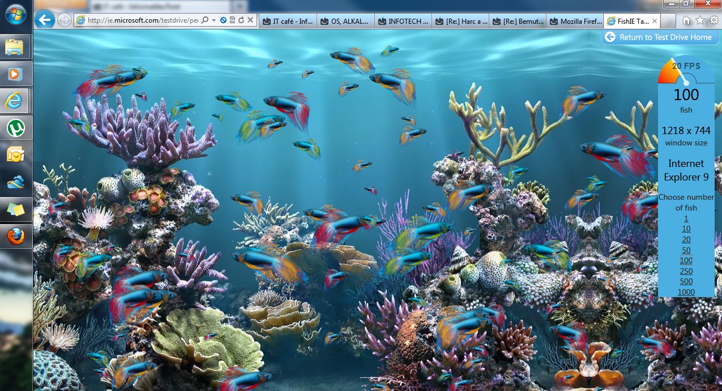This screenshot has width=722, height=391.
Task: Select 10 fish from the list
Action: coord(686,229)
